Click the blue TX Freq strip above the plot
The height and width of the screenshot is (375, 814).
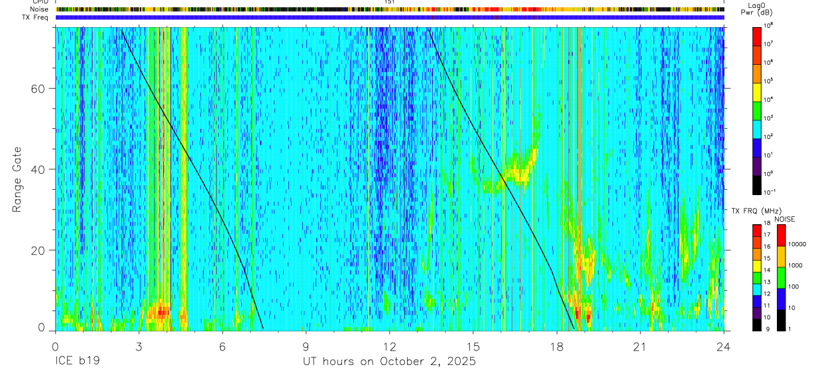tap(390, 17)
